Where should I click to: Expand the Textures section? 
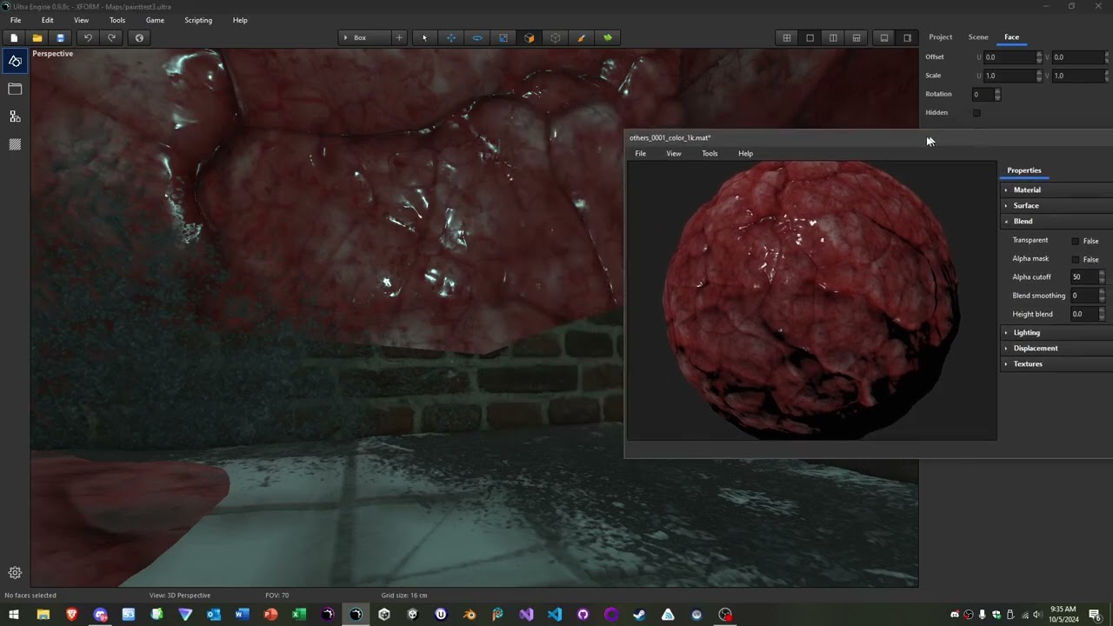point(1056,363)
